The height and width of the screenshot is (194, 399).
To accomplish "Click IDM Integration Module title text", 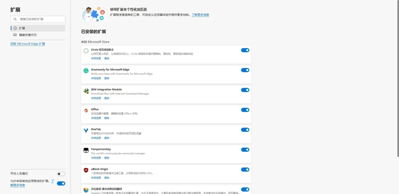I will pyautogui.click(x=106, y=90).
